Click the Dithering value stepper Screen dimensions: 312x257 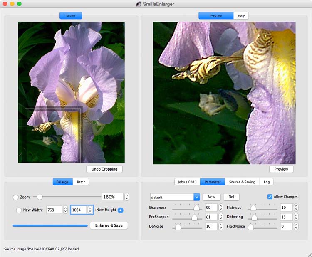click(296, 217)
